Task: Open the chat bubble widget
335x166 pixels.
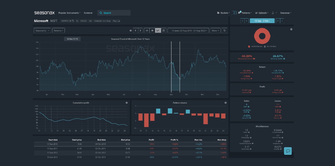Action: click(x=288, y=151)
